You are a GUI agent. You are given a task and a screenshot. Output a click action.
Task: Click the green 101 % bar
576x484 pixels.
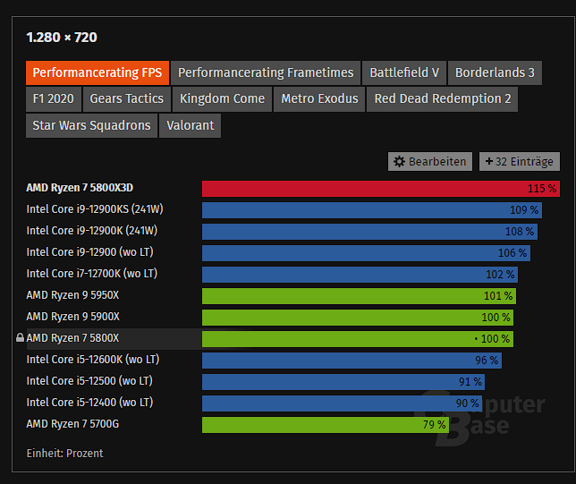pos(359,296)
